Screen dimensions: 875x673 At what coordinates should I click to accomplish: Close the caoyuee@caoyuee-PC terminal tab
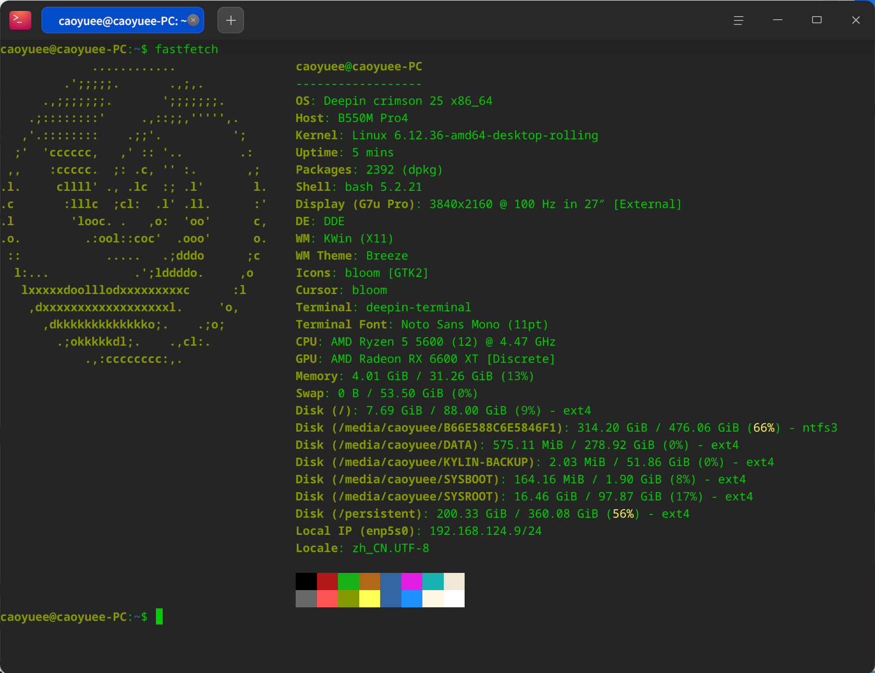pyautogui.click(x=193, y=20)
